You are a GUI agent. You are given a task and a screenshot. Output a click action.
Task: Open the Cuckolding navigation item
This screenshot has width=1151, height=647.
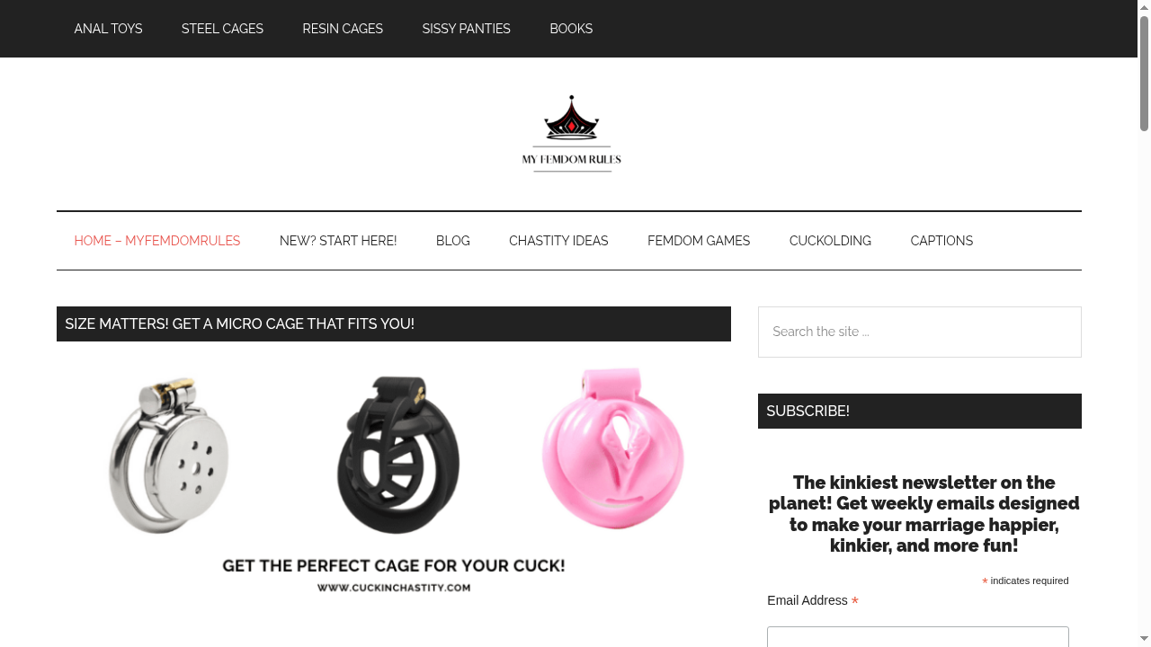tap(830, 241)
